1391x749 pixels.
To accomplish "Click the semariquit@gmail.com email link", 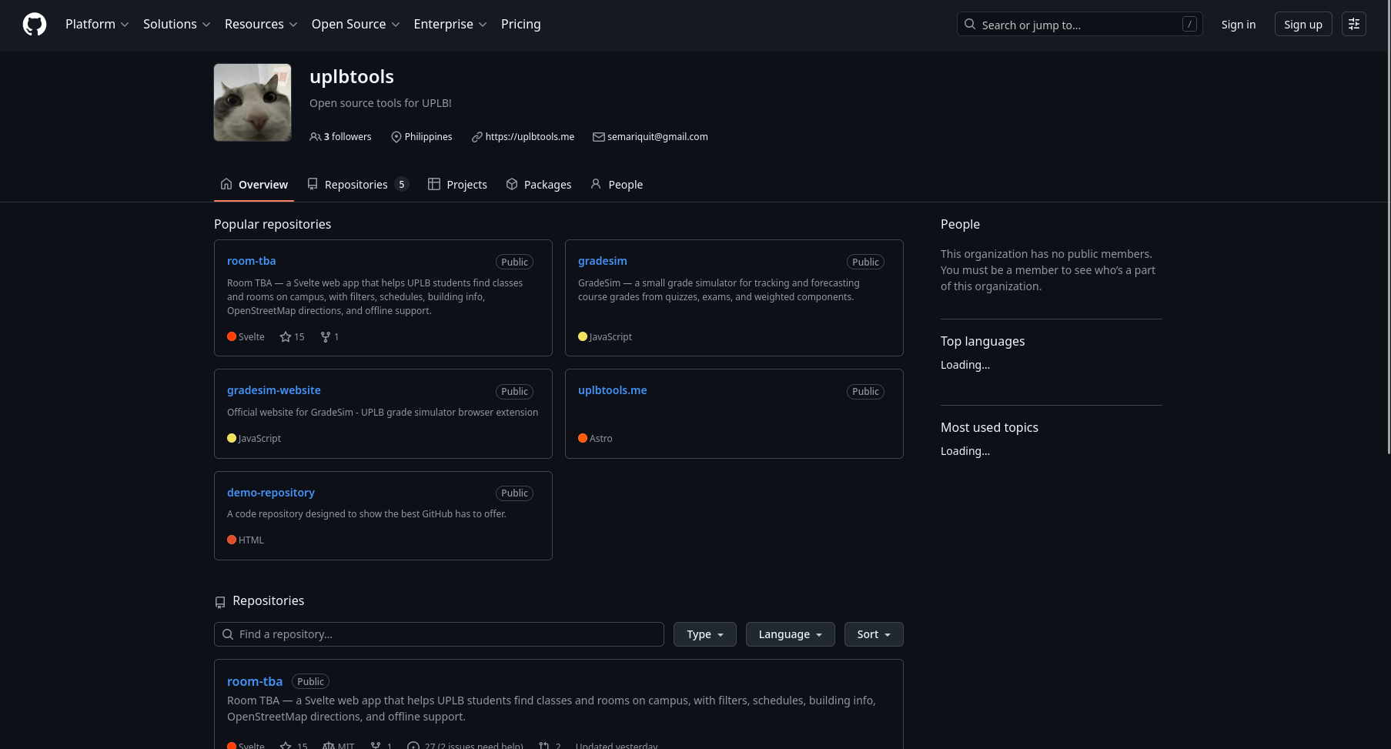I will [657, 137].
